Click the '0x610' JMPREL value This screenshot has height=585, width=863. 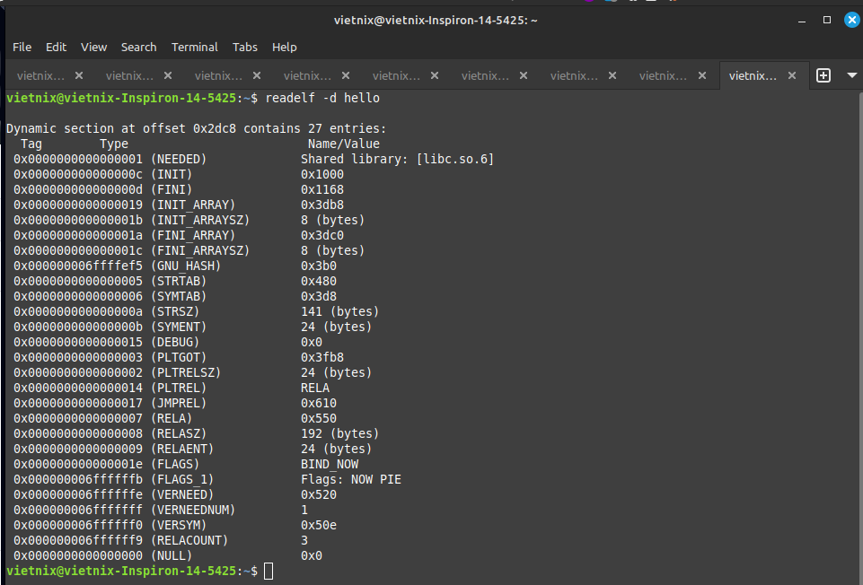click(319, 403)
